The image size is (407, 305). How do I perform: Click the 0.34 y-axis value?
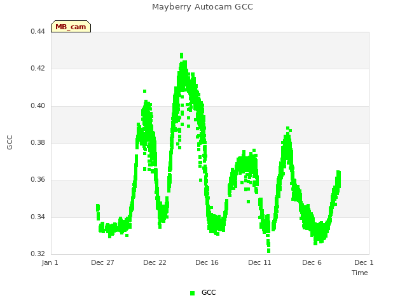click(x=38, y=217)
